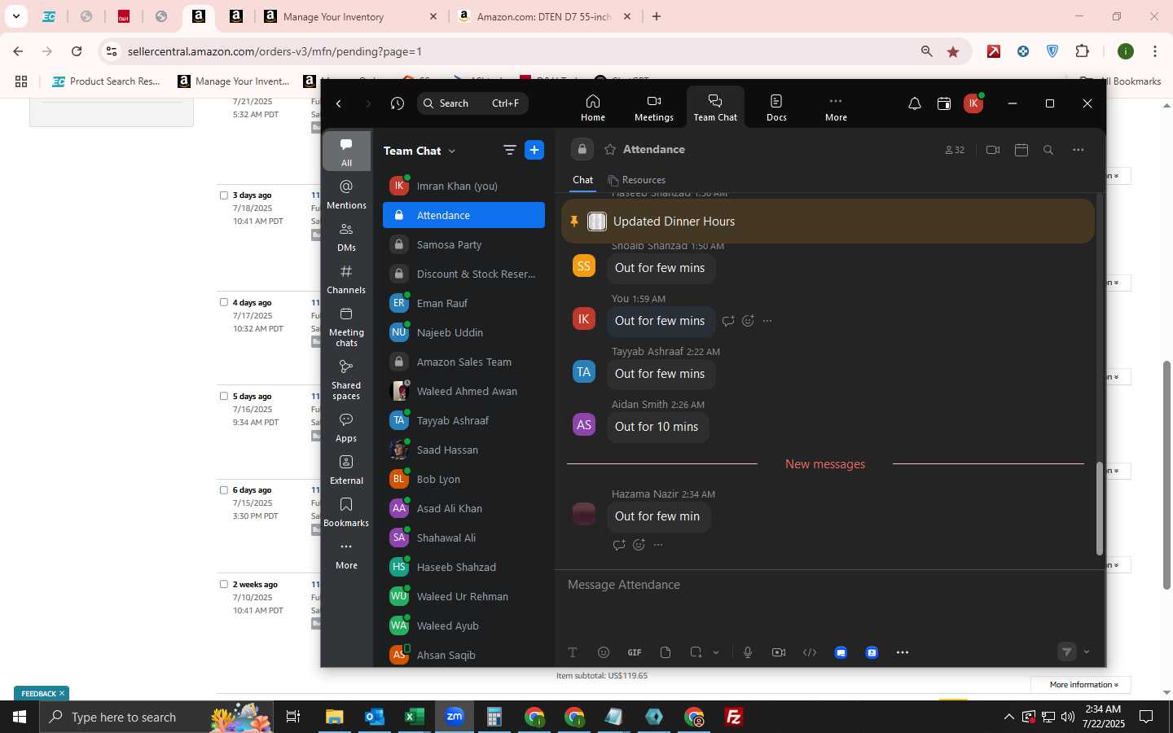Open Zoom notifications bell

tap(915, 103)
